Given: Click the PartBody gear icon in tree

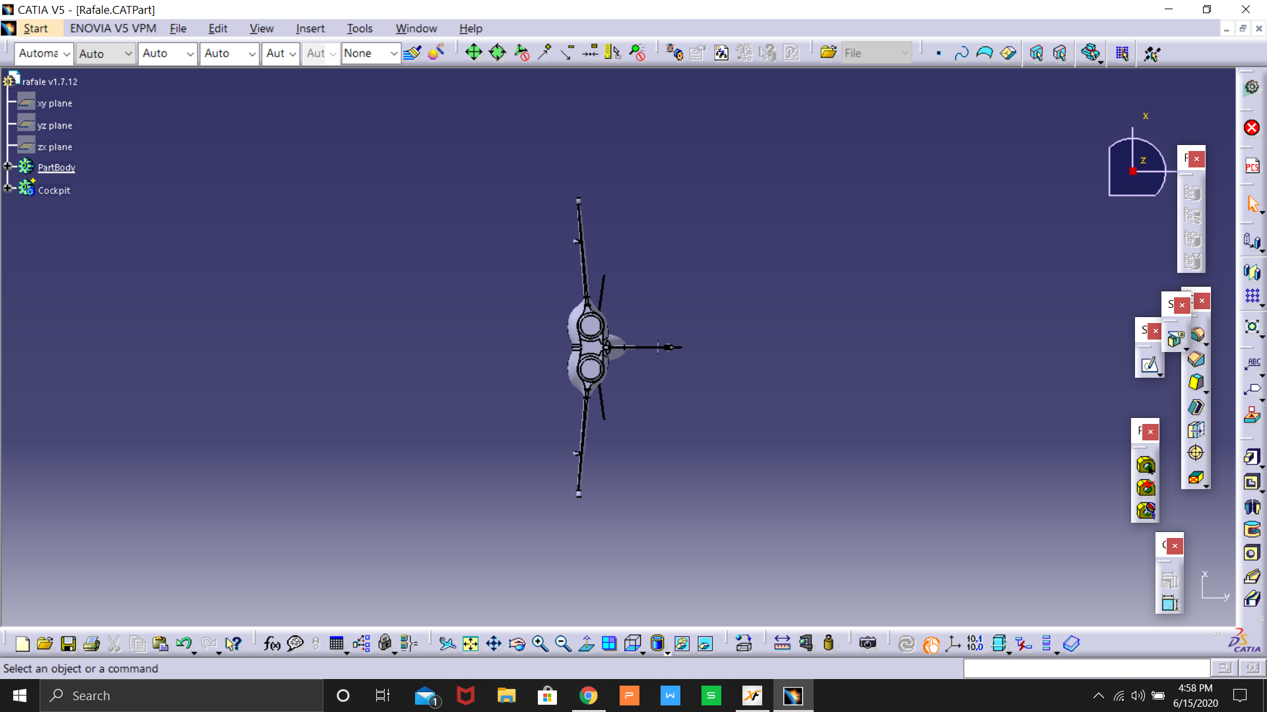Looking at the screenshot, I should pos(26,167).
